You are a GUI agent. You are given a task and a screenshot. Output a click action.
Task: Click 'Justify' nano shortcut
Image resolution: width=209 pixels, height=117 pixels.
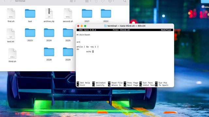click(x=100, y=85)
